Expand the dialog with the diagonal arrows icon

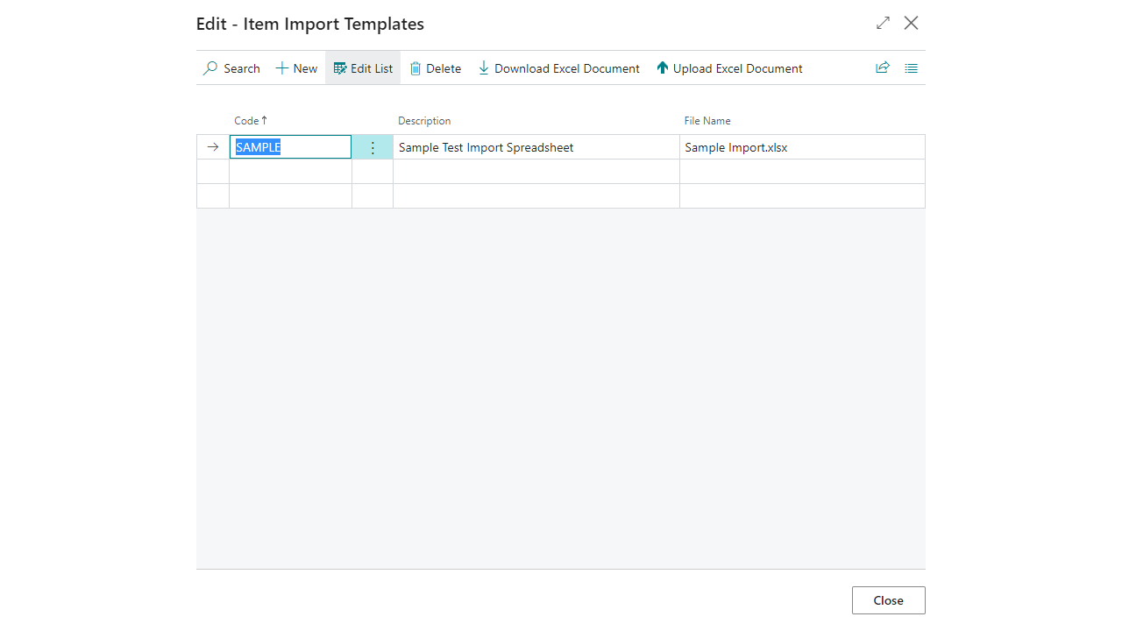pyautogui.click(x=883, y=23)
